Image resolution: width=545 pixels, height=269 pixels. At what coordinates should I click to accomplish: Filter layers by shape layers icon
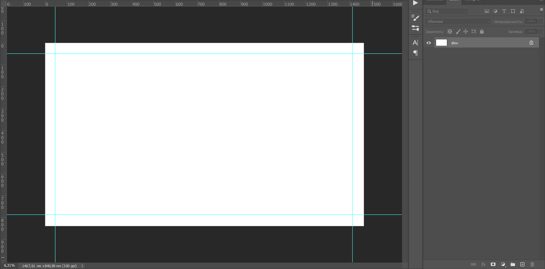click(513, 11)
